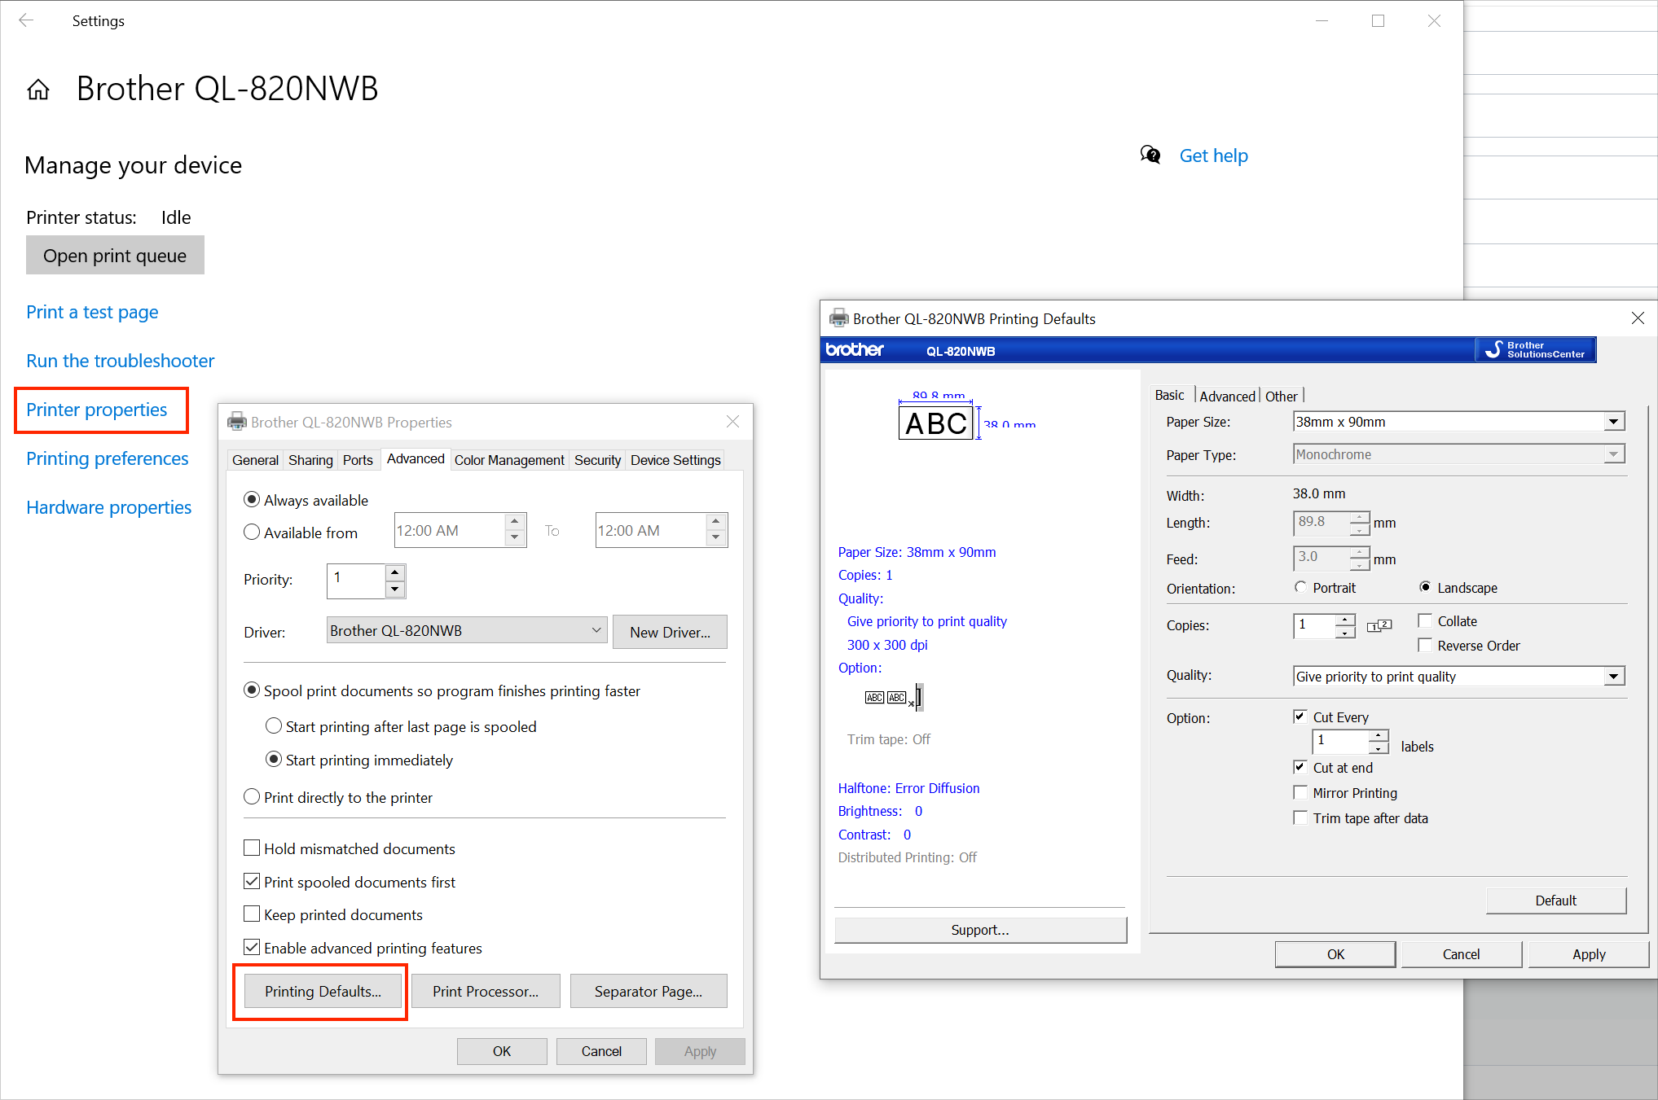Click the Default button
1658x1100 pixels.
point(1555,900)
